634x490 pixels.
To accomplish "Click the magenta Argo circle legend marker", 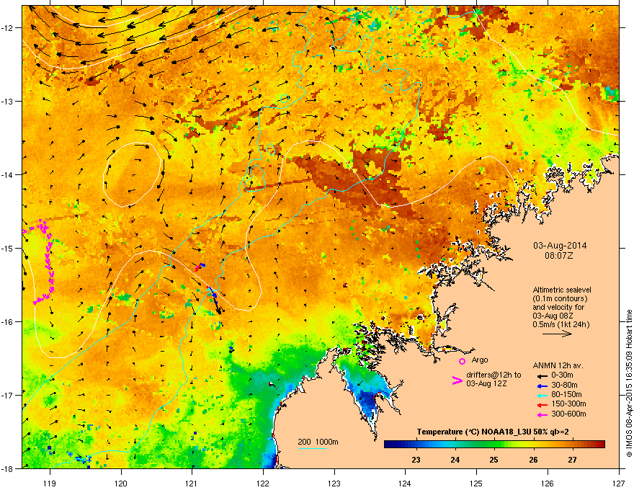I will click(462, 361).
